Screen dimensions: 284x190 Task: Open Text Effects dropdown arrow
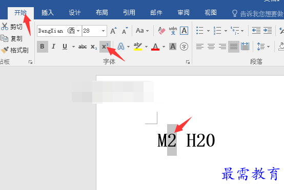tap(129, 46)
